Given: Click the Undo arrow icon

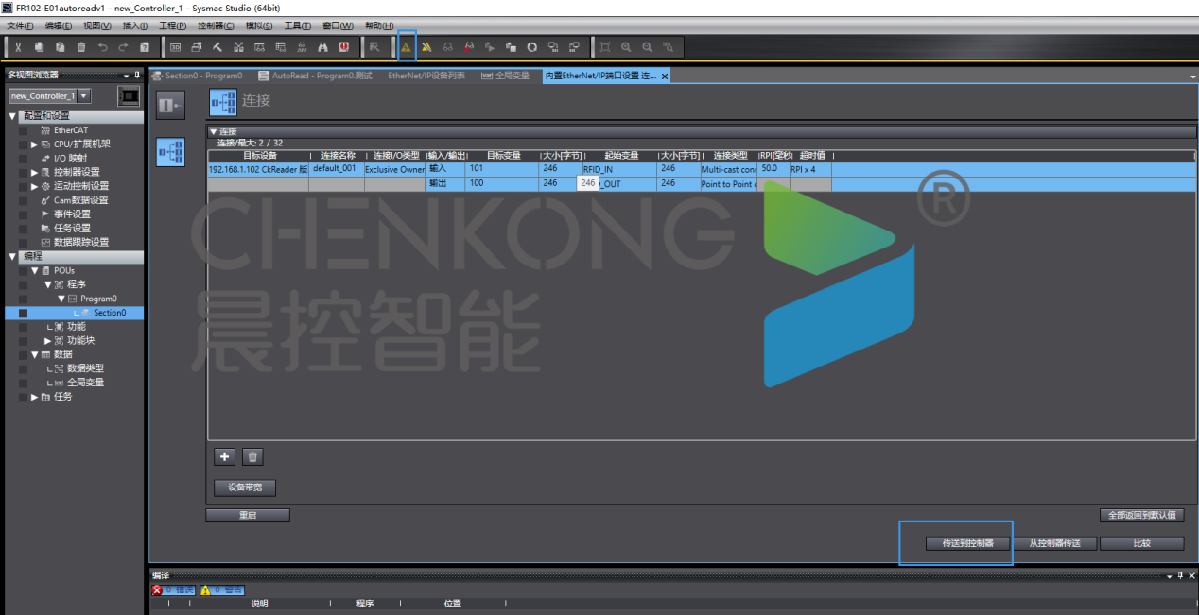Looking at the screenshot, I should pyautogui.click(x=102, y=46).
